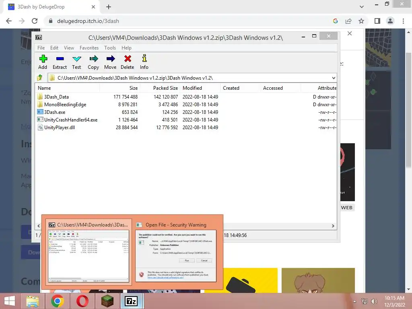This screenshot has height=309, width=412.
Task: Click the Info toolbar icon
Action: (144, 58)
